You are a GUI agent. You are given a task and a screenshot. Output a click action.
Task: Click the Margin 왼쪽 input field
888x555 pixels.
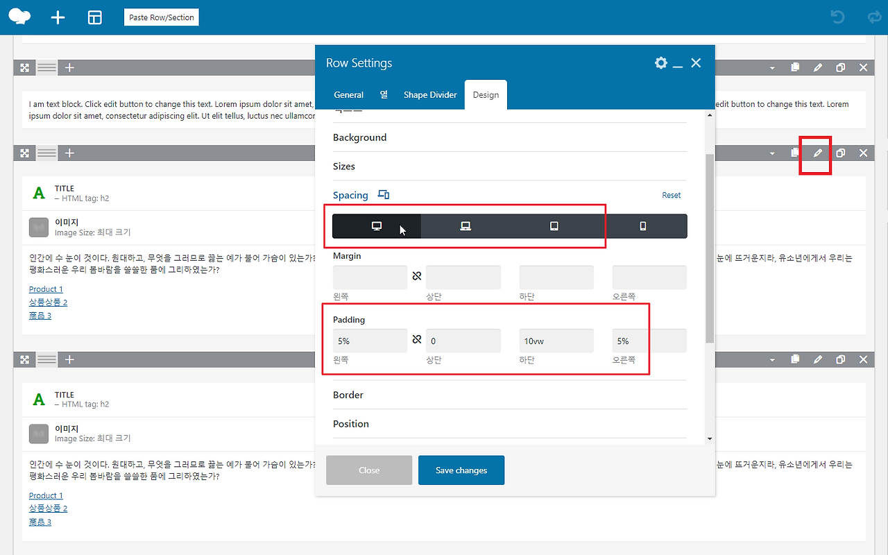pyautogui.click(x=370, y=277)
